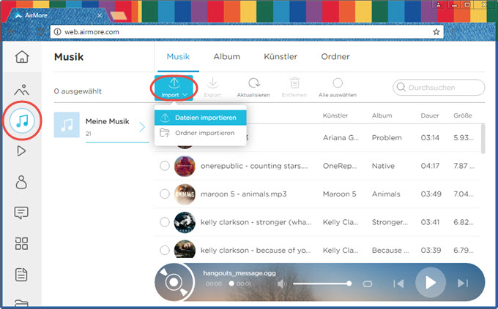Screen dimensions: 498x309
Task: Click the 'hangouts_message.ogg' track name
Action: click(239, 273)
